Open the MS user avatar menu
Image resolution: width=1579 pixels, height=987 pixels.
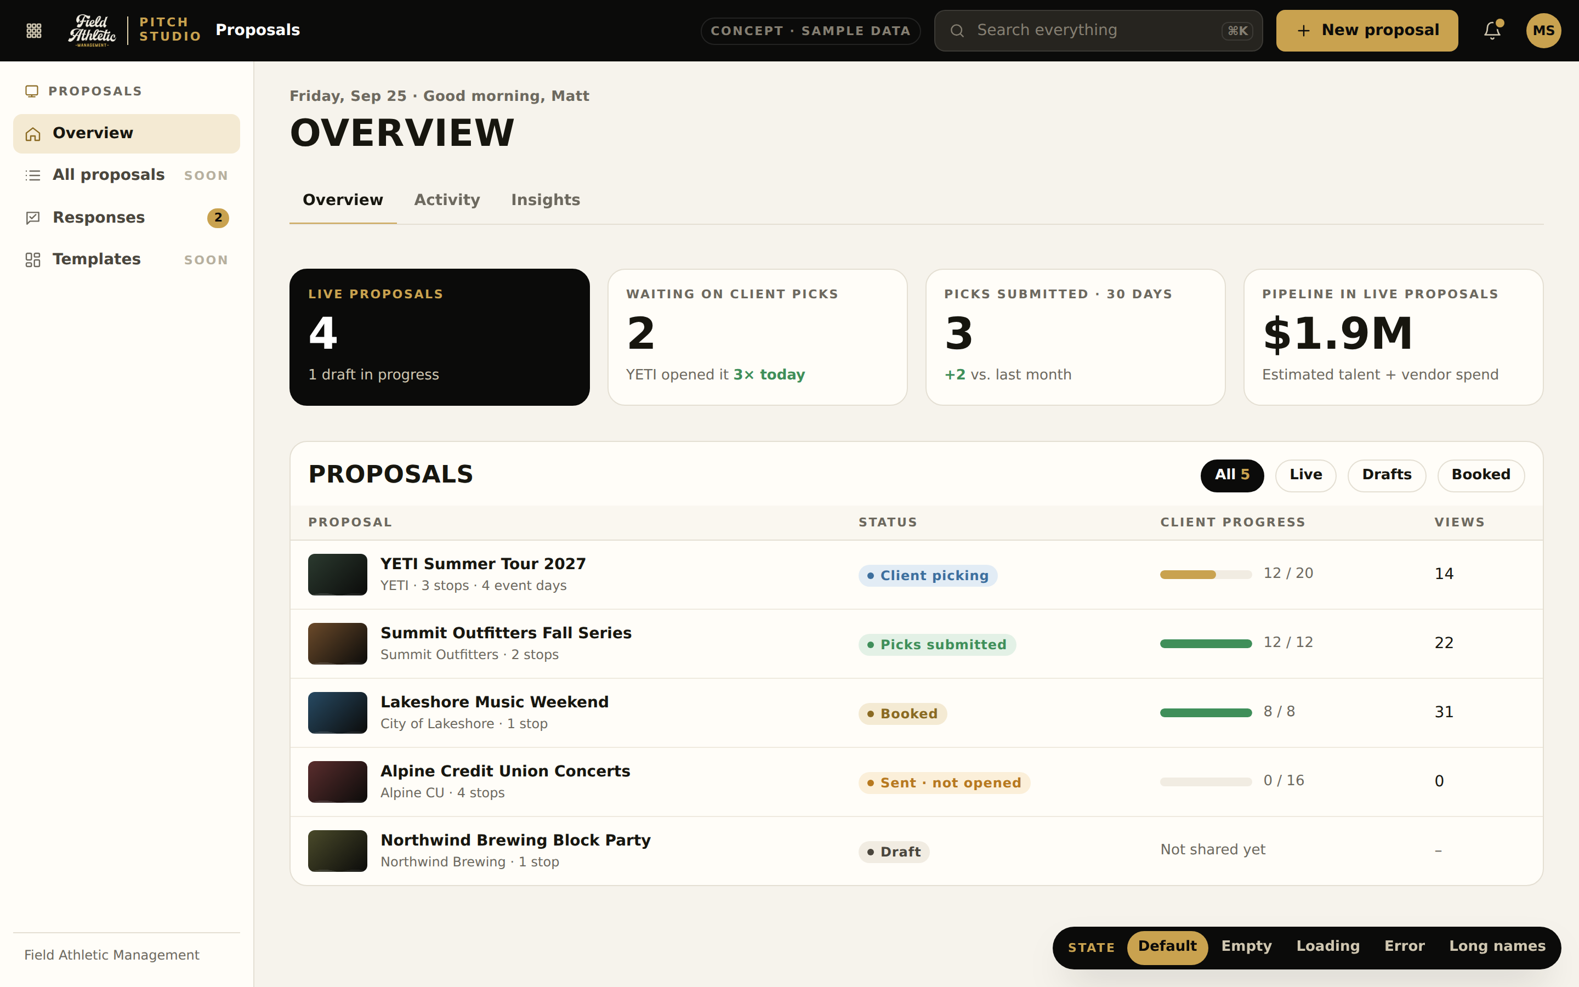[1543, 31]
